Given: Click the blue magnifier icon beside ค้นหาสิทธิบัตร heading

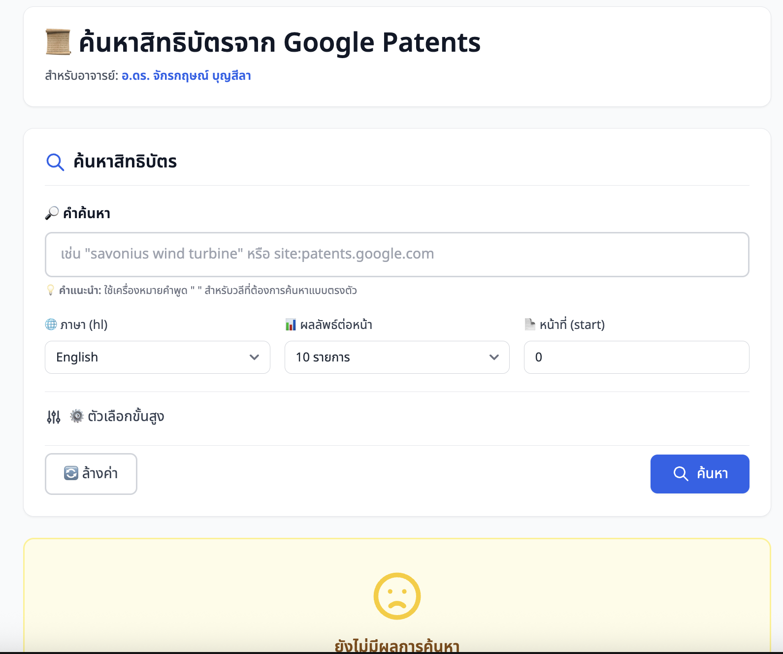Looking at the screenshot, I should click(x=55, y=162).
